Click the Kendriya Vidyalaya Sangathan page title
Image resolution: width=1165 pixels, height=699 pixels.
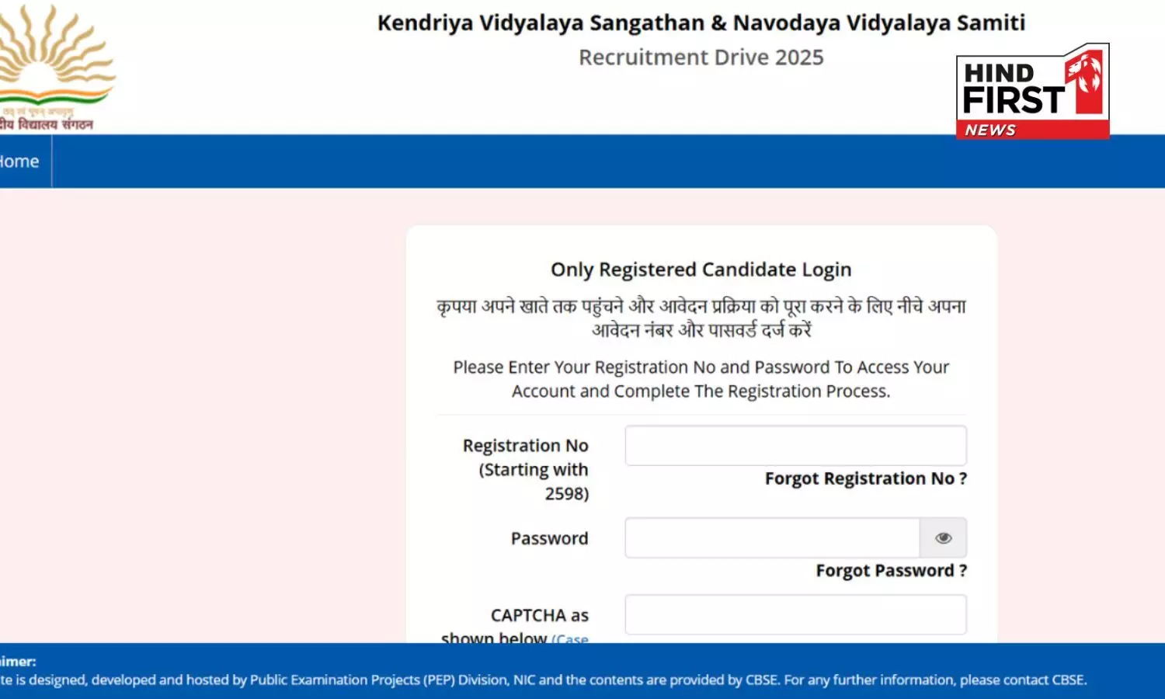coord(701,23)
